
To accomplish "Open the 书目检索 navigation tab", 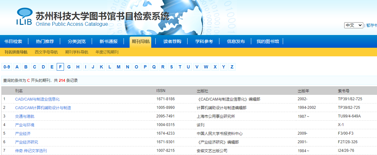I will [13, 41].
